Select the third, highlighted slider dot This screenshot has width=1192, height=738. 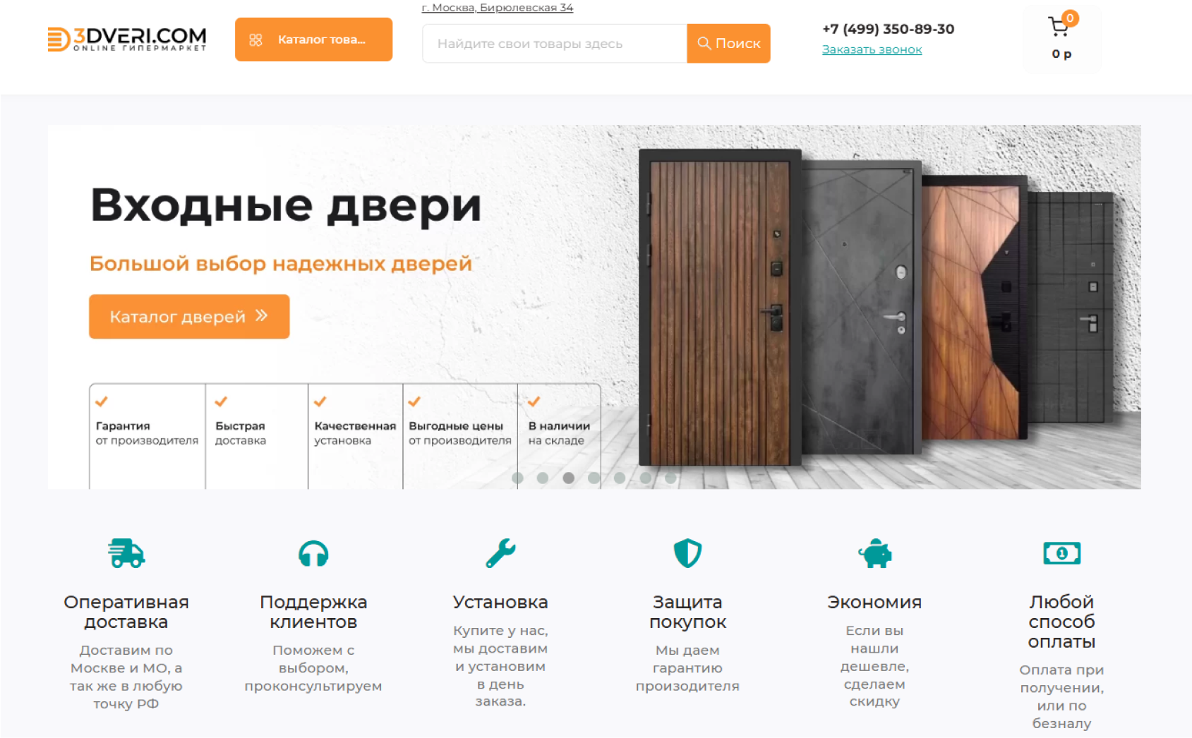click(x=568, y=478)
